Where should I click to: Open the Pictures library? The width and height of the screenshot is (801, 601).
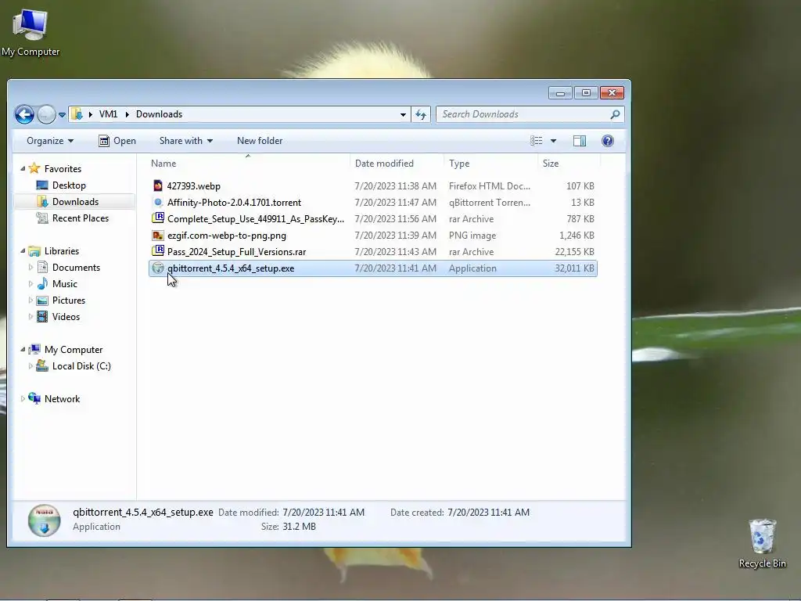(x=69, y=300)
